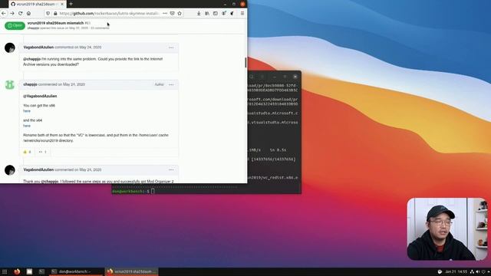Viewport: 491px width, 276px height.
Task: Click the green Open issue status badge
Action: pyautogui.click(x=15, y=25)
